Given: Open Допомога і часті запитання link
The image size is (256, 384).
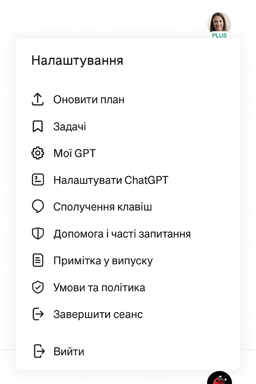Looking at the screenshot, I should pyautogui.click(x=128, y=234).
